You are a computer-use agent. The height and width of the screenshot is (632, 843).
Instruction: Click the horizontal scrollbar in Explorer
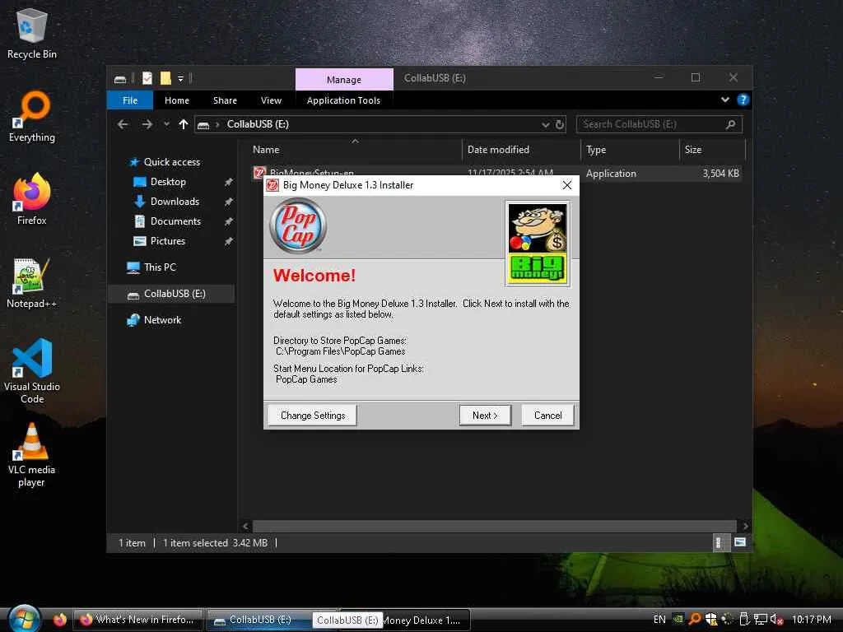(x=494, y=526)
